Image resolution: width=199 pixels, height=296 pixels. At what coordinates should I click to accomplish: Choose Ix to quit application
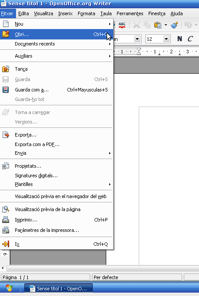(x=56, y=244)
